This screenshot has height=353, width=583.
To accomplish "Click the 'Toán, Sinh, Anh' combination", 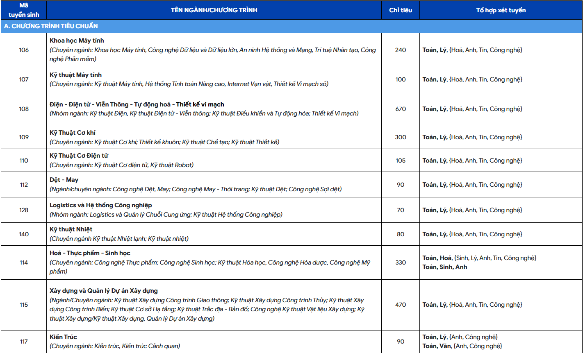I will 445,267.
